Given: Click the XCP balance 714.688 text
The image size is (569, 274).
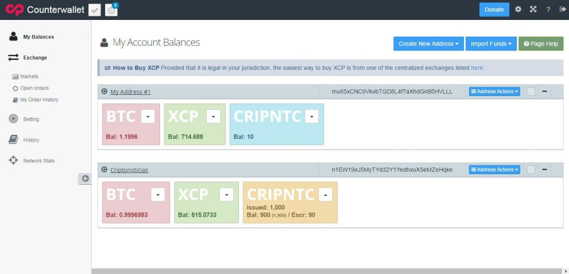Looking at the screenshot, I should point(186,137).
